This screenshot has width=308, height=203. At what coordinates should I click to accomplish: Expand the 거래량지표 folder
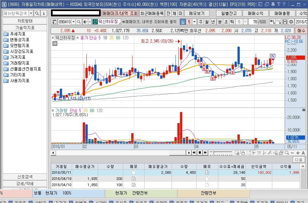[x=17, y=63]
